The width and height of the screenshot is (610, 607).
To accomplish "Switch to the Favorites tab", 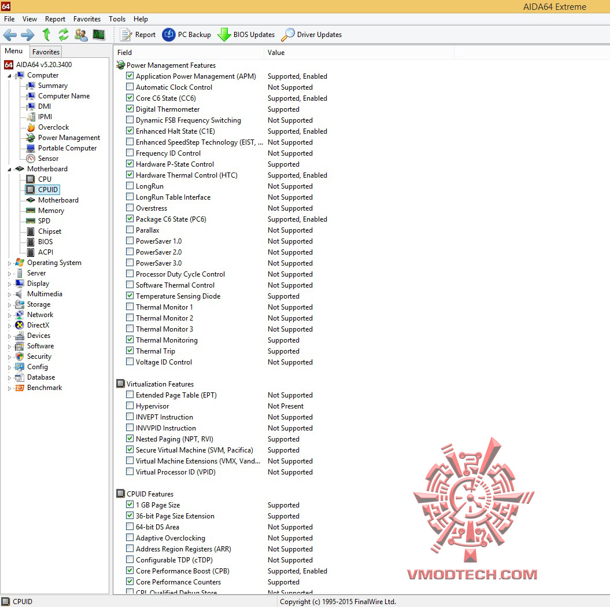I will pos(46,51).
